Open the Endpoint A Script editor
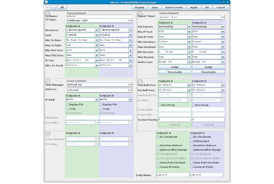 click(x=175, y=67)
